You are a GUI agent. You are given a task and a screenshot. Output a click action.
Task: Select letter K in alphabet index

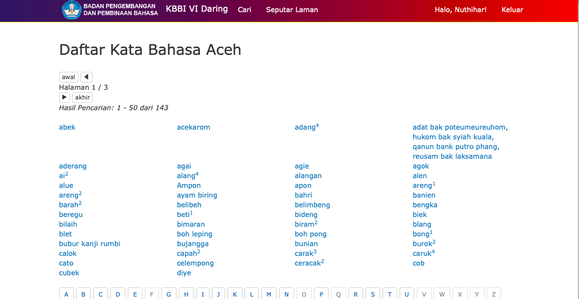pos(235,294)
